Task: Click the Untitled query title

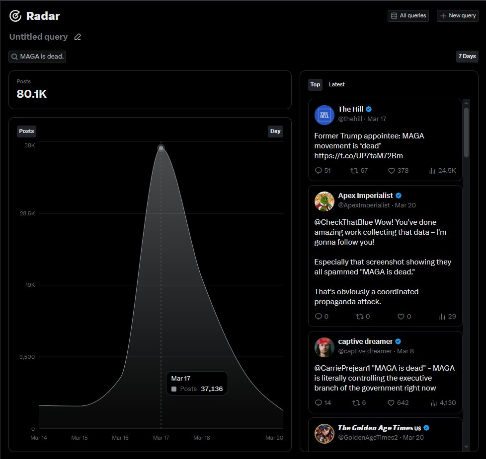Action: (x=38, y=37)
